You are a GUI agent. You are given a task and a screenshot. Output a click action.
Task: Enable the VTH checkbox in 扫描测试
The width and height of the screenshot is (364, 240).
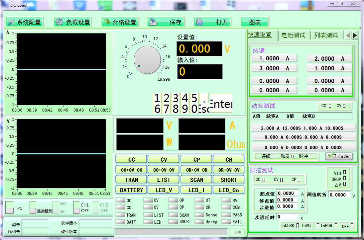click(x=344, y=172)
